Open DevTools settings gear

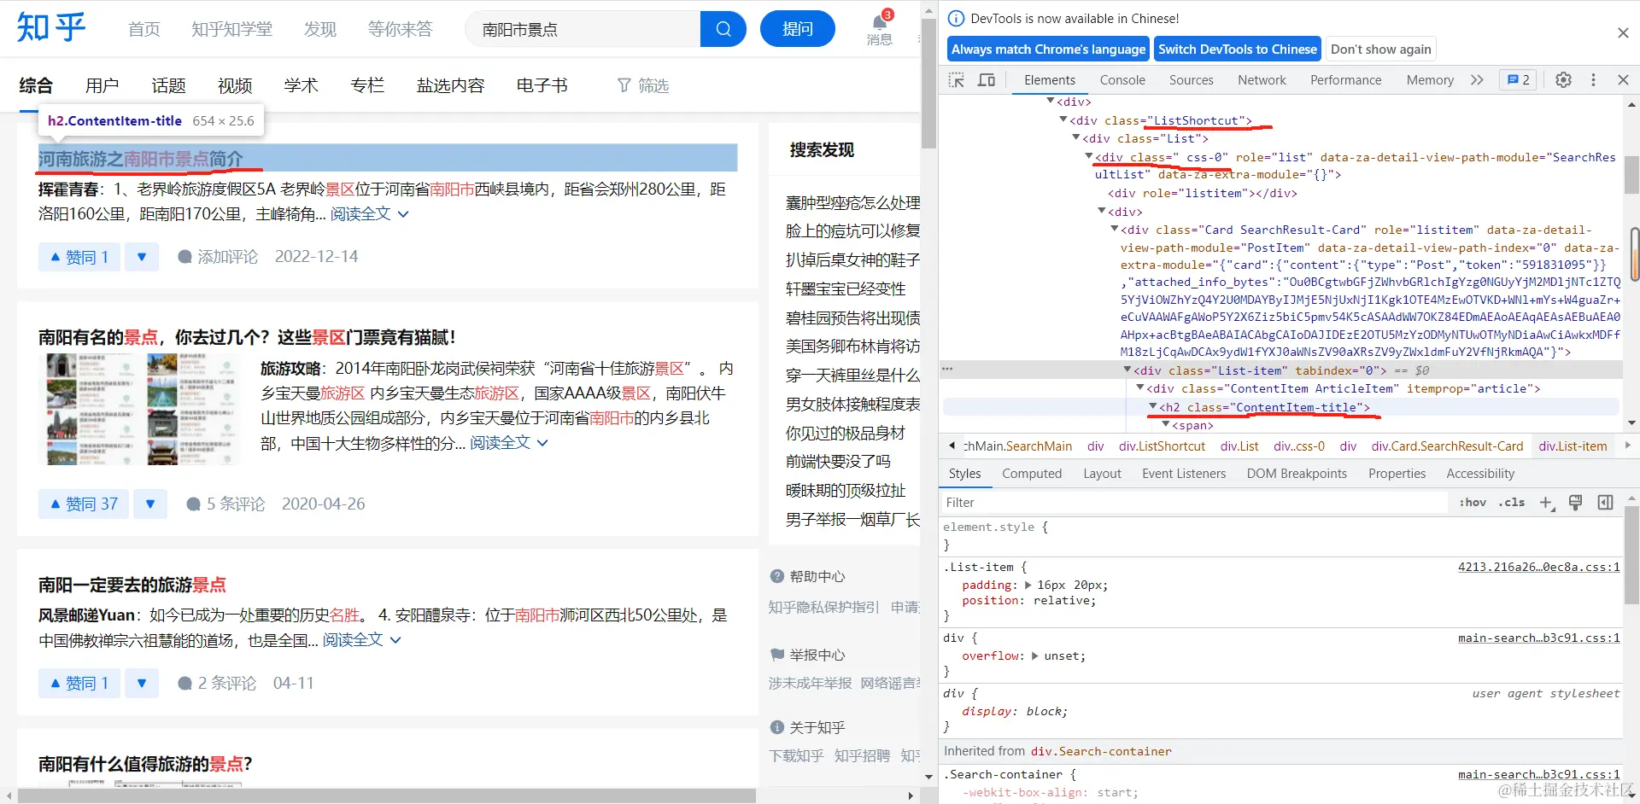pyautogui.click(x=1563, y=80)
